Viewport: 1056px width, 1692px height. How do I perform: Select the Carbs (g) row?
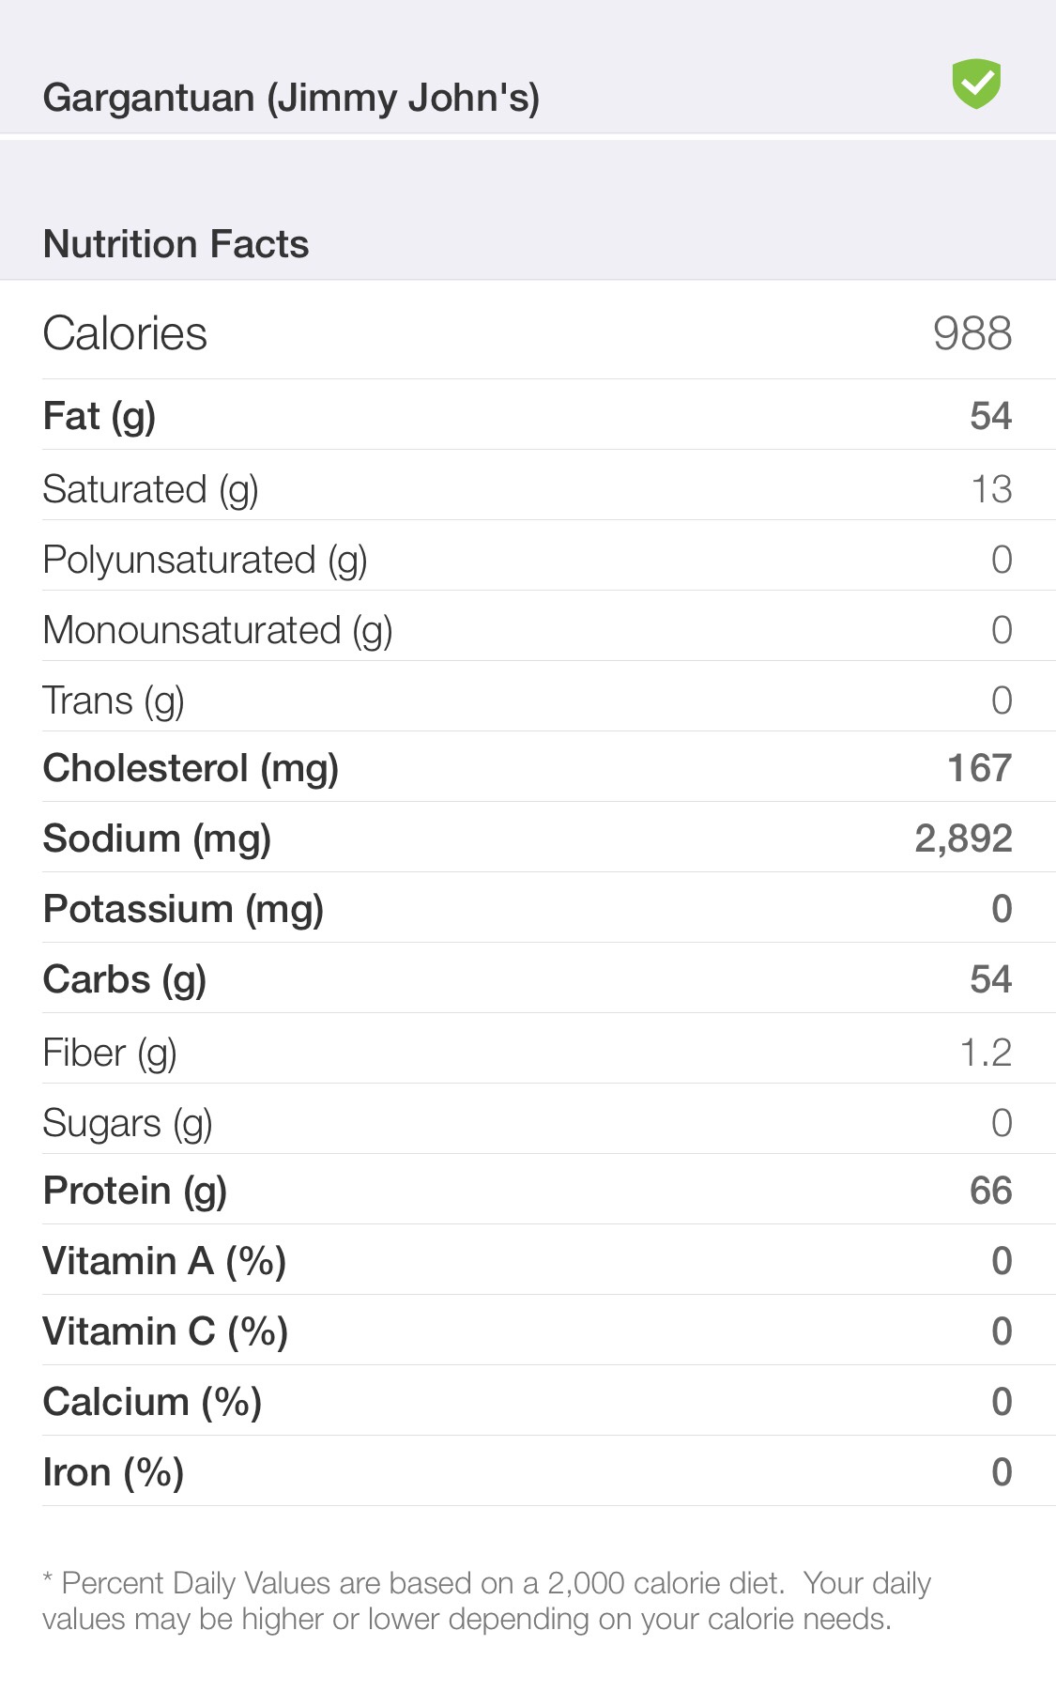pos(528,979)
